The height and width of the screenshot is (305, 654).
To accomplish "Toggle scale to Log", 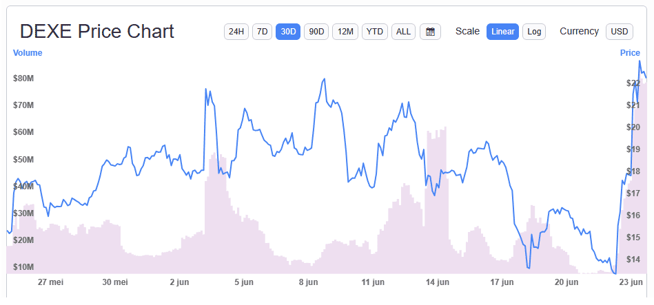I will [x=534, y=32].
